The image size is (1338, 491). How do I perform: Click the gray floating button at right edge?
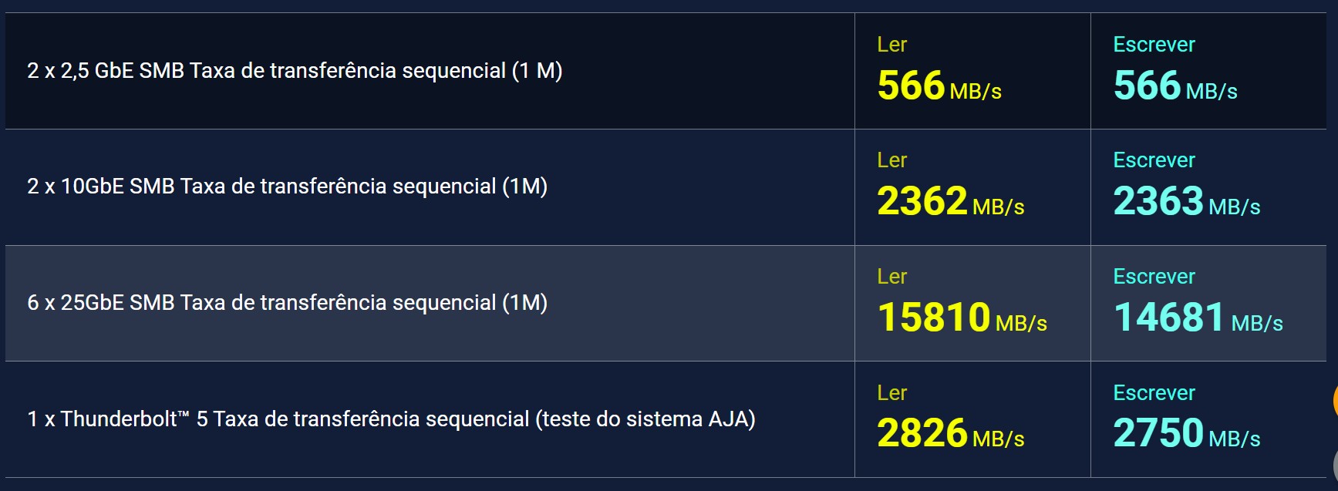[x=1335, y=464]
